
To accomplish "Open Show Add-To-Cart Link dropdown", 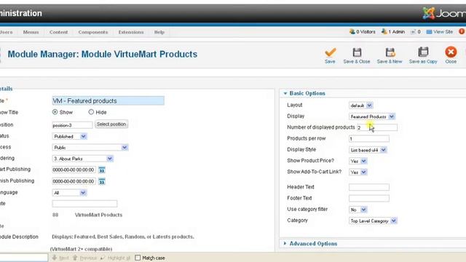I will (x=358, y=172).
